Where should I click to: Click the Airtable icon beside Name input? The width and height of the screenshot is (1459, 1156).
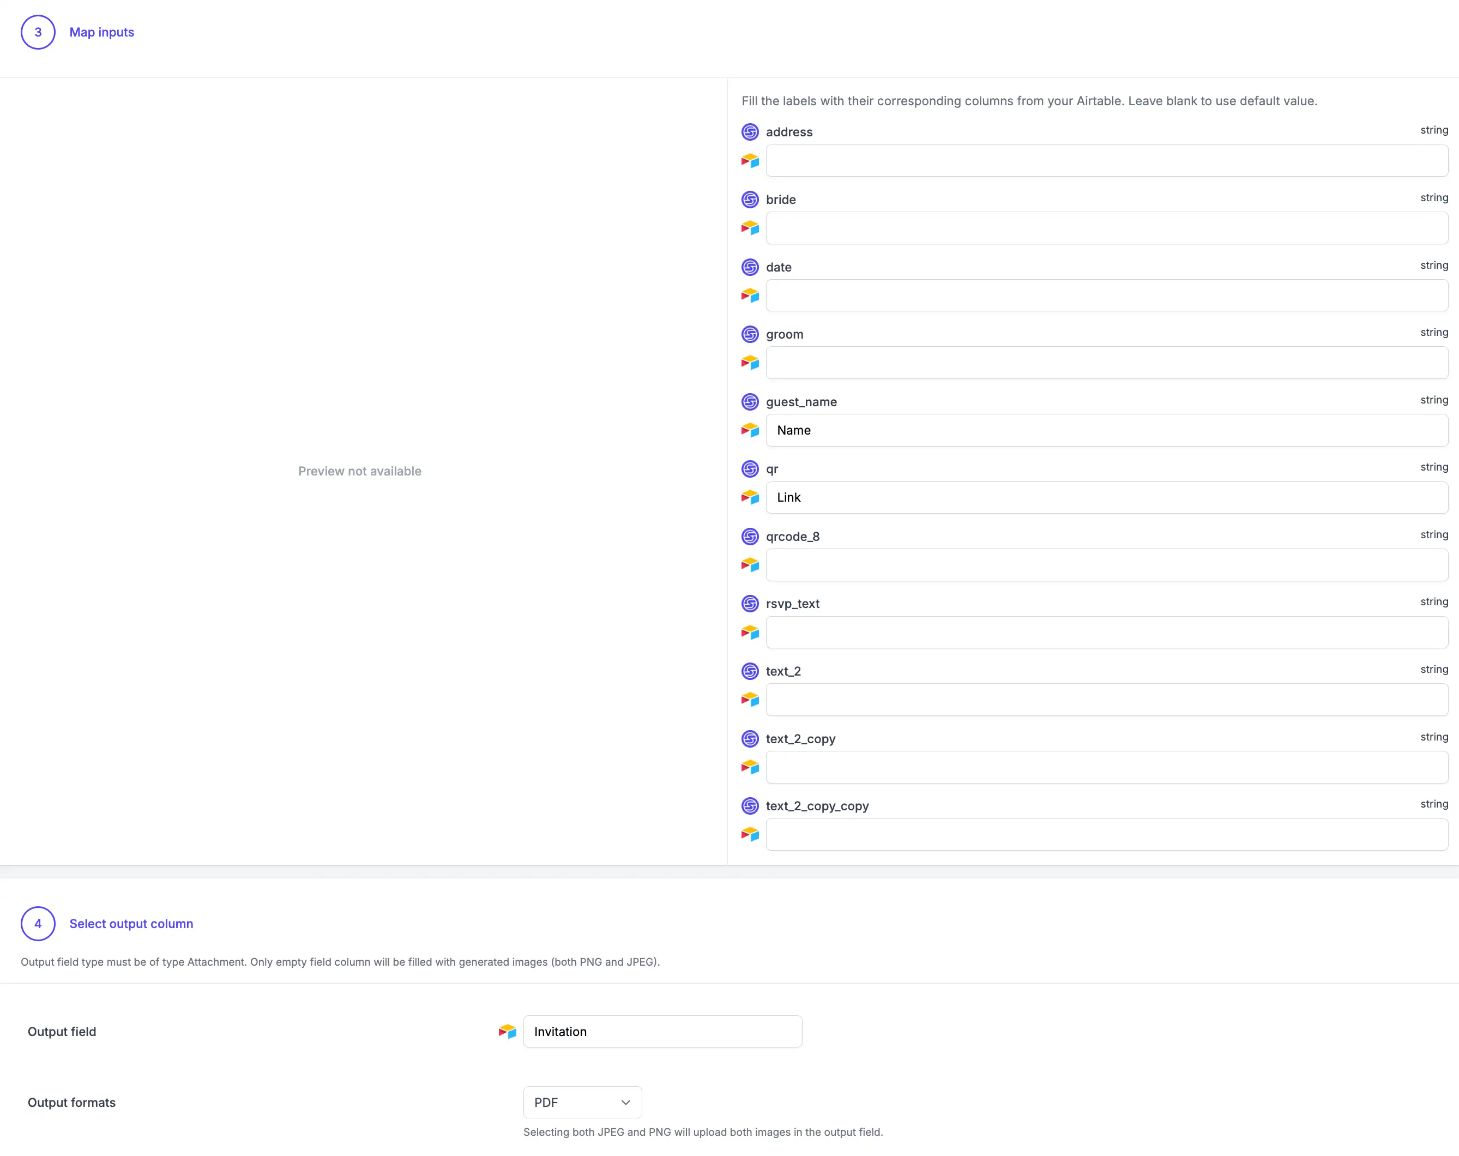(x=750, y=430)
